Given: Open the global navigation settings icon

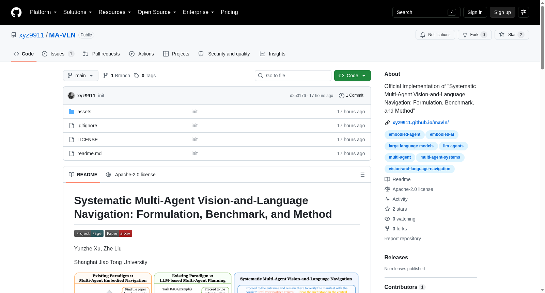Looking at the screenshot, I should (524, 12).
